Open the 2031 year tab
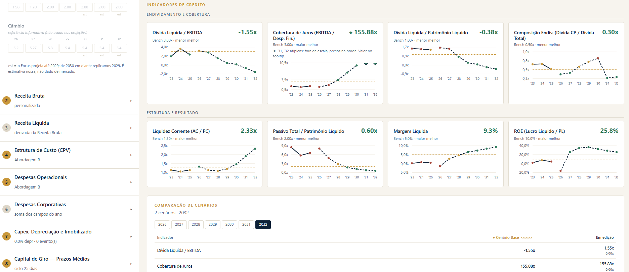Viewport: 629px width, 272px height. tap(246, 225)
